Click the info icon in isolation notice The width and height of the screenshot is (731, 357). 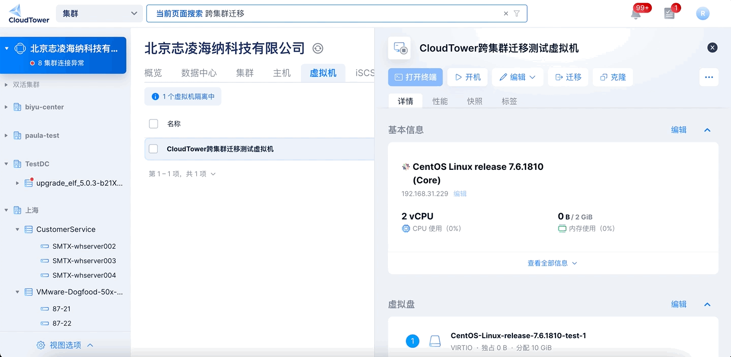(x=156, y=97)
